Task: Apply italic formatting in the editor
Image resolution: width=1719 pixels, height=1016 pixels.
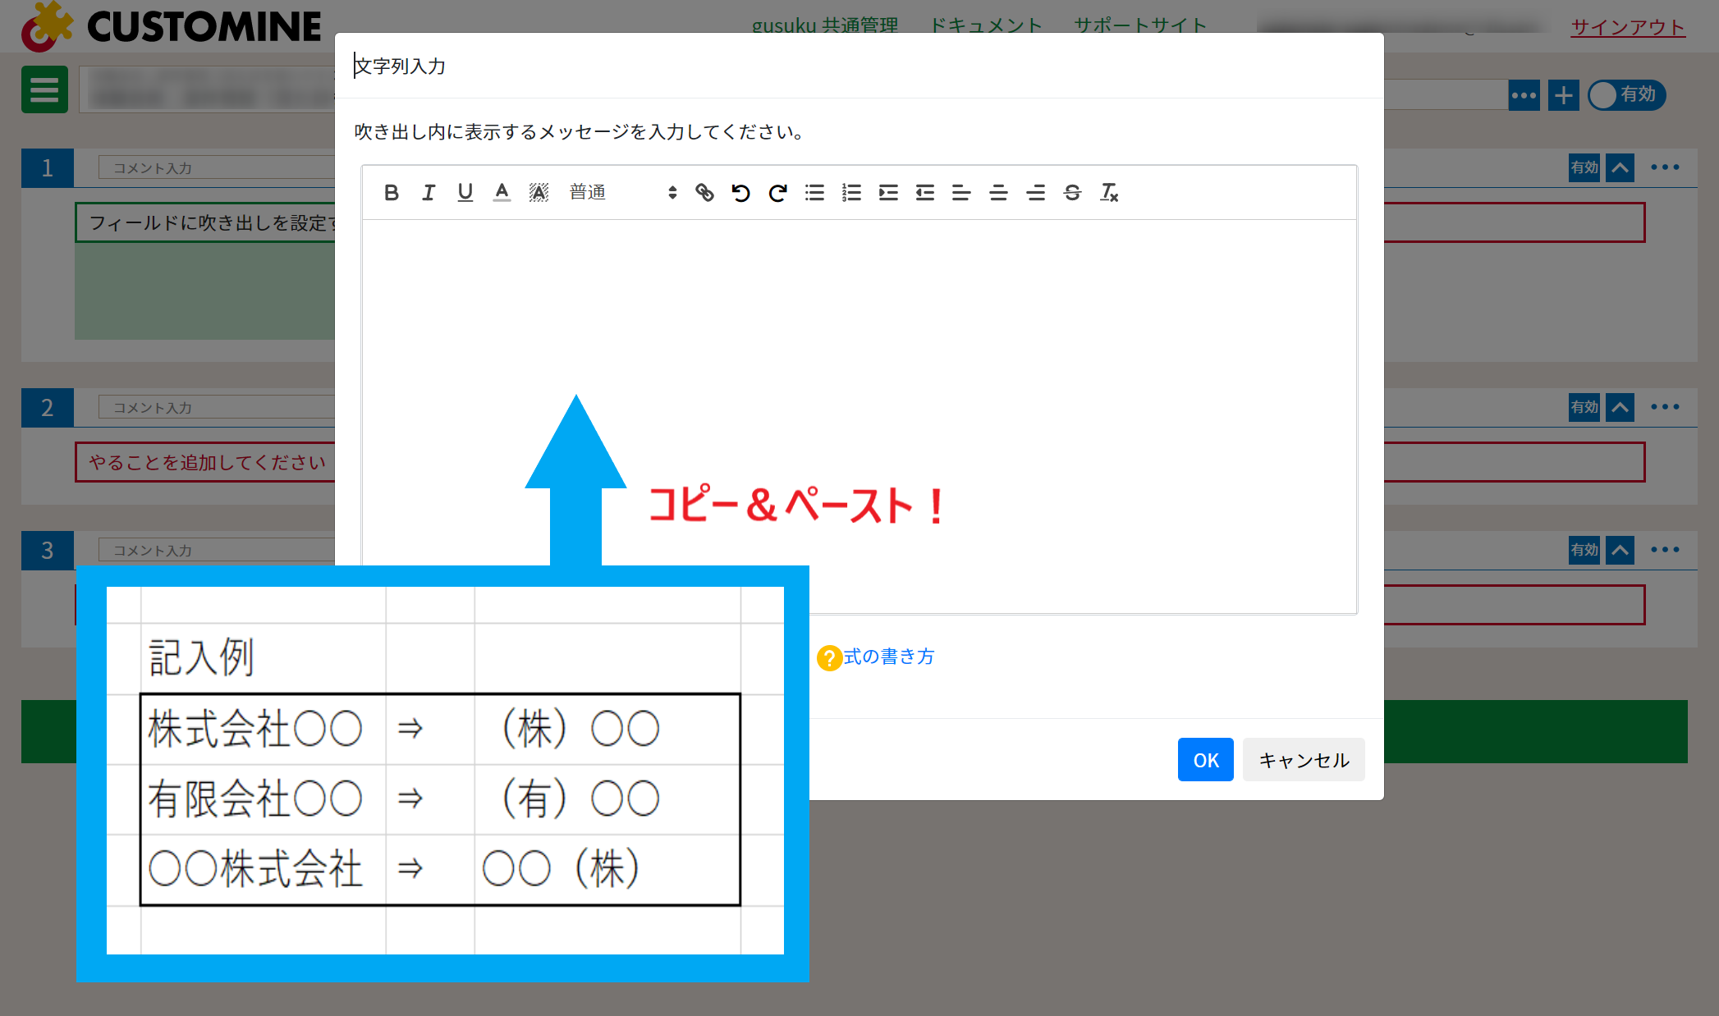Action: coord(429,192)
